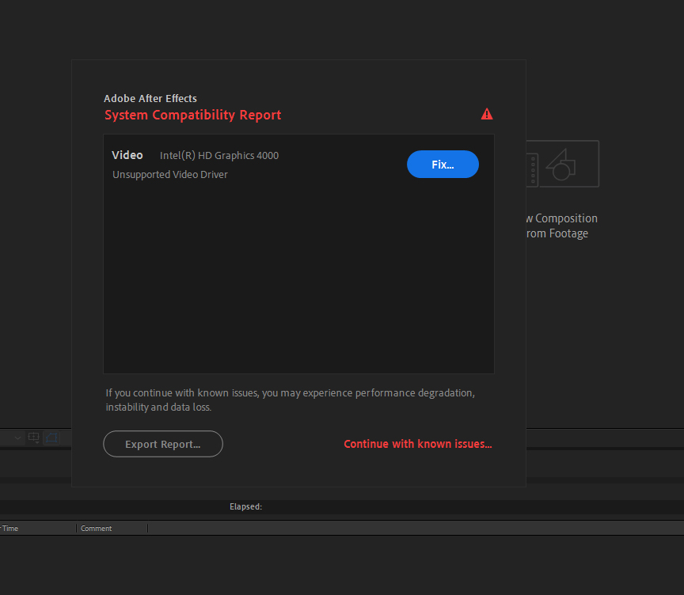Screen dimensions: 684x595
Task: Click the Video label
Action: click(127, 155)
